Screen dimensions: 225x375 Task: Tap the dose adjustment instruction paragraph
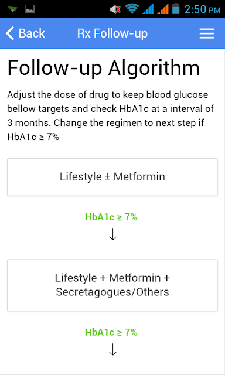coord(111,116)
